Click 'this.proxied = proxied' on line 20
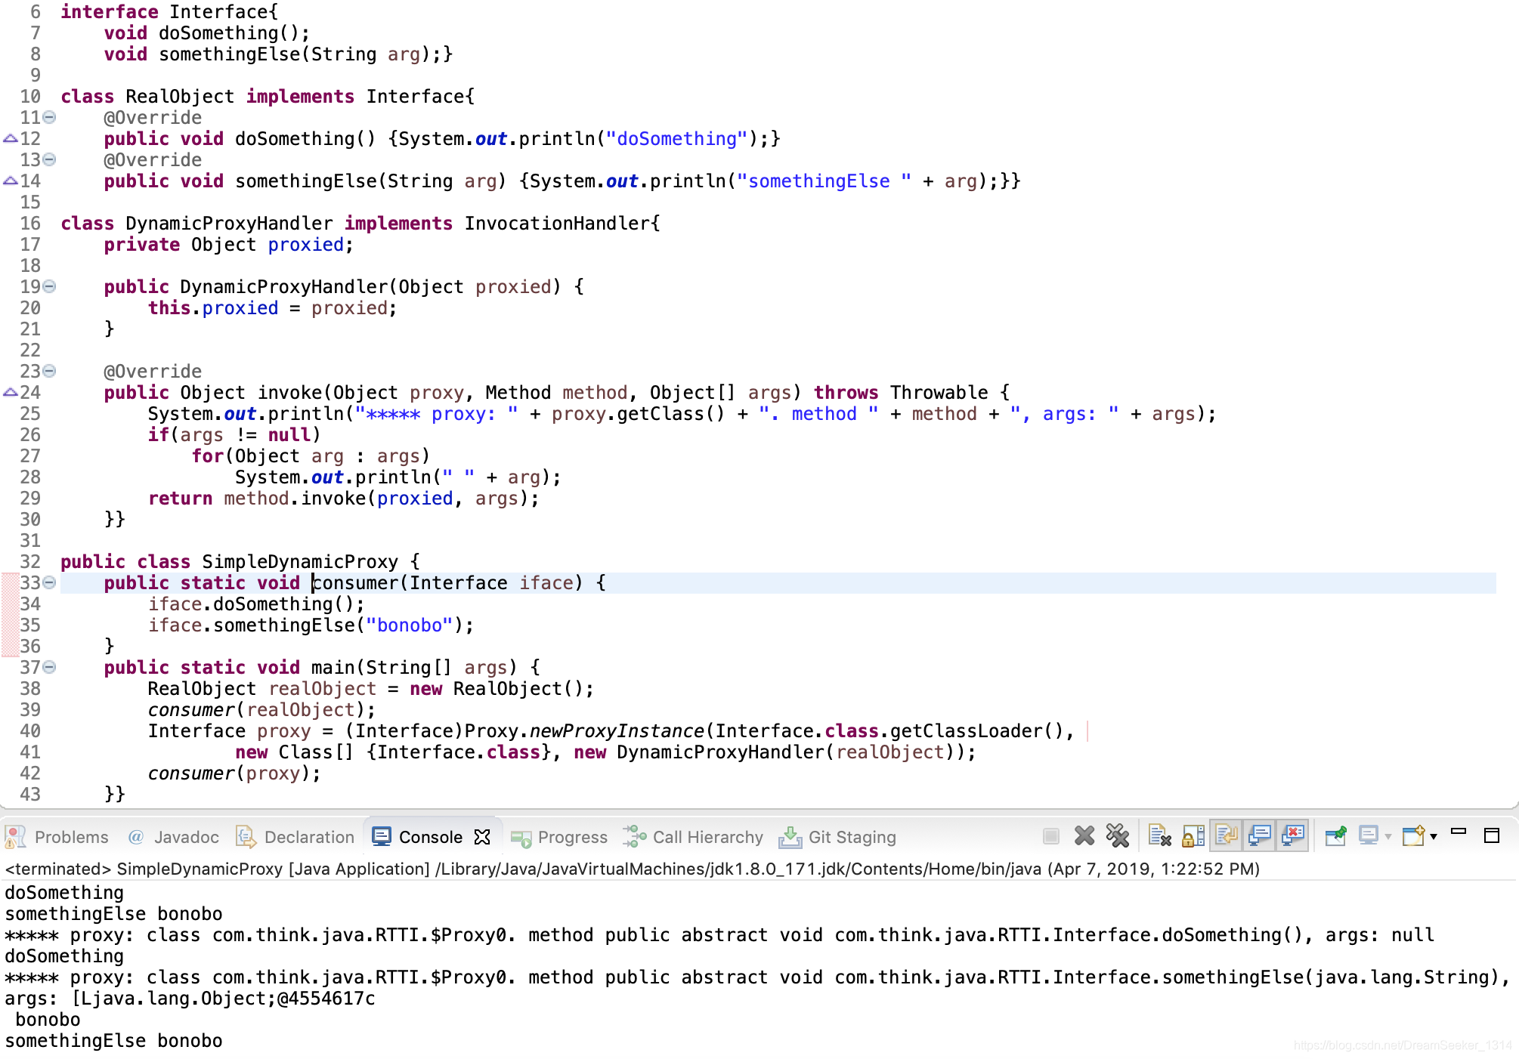The height and width of the screenshot is (1059, 1519). point(268,307)
